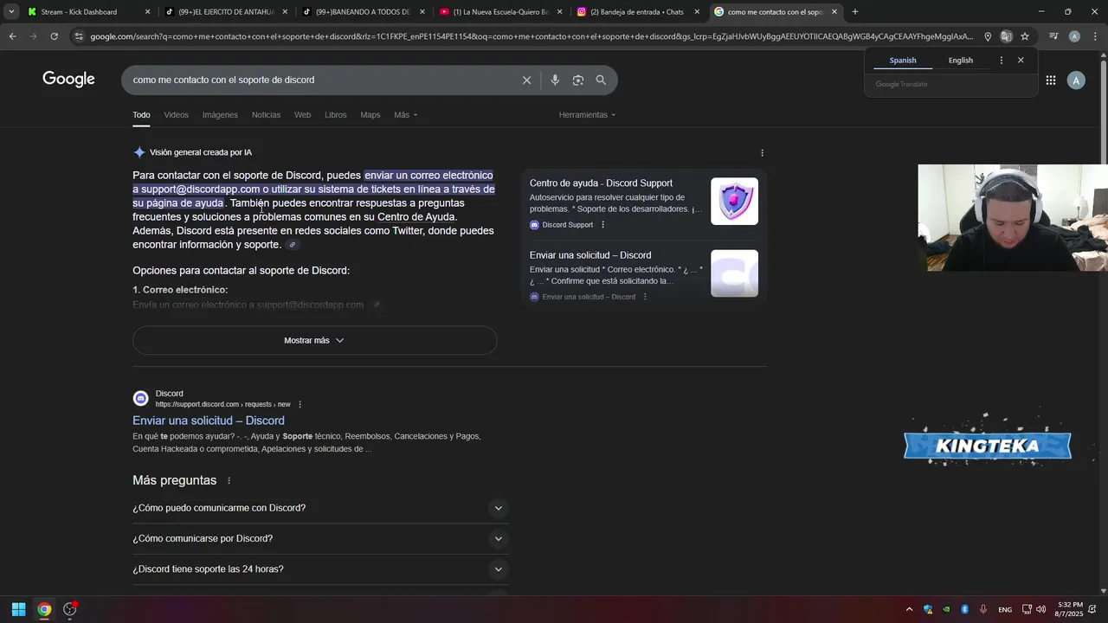
Task: Close the Google Translate popup
Action: coord(1021,61)
